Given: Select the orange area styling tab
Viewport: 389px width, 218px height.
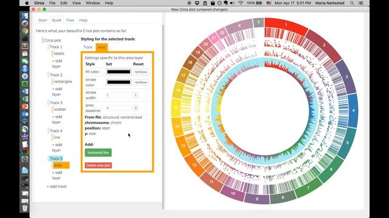Looking at the screenshot, I should click(x=102, y=47).
